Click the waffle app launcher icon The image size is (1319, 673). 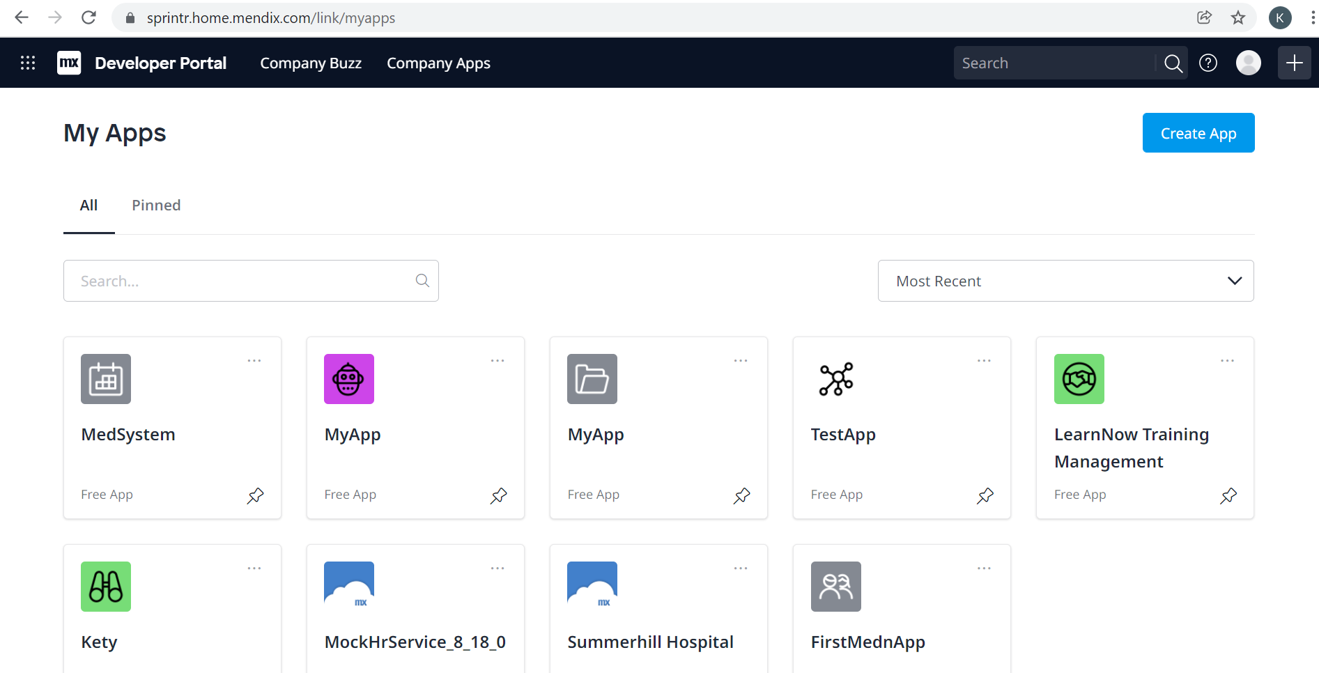[27, 63]
